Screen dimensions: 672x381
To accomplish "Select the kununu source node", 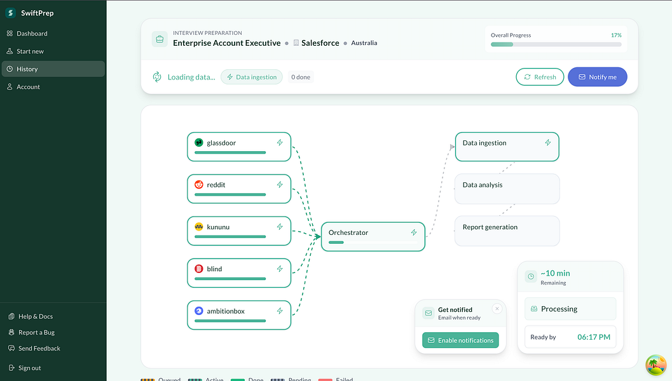I will [239, 231].
